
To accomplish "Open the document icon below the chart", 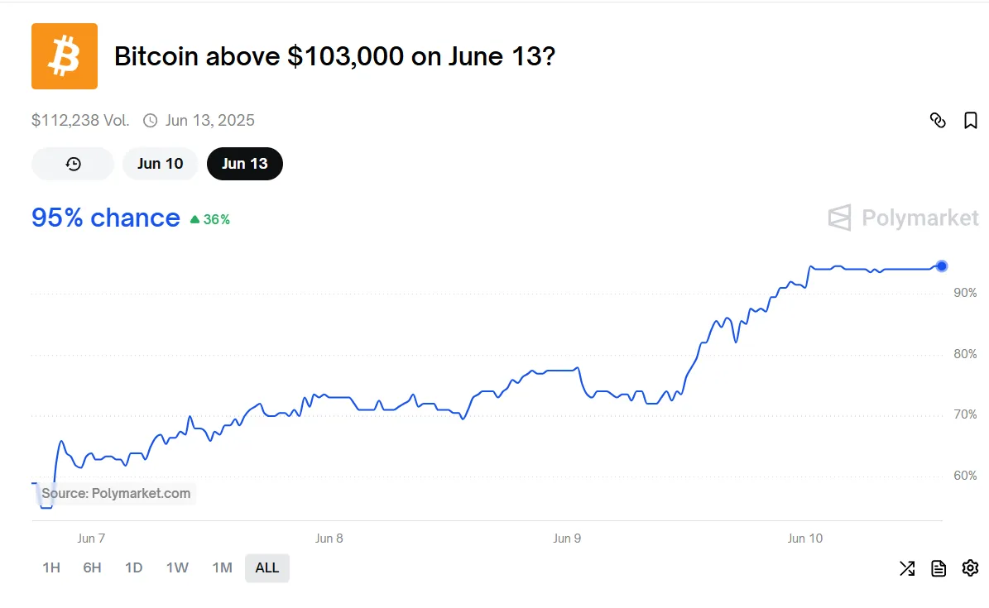I will (939, 568).
